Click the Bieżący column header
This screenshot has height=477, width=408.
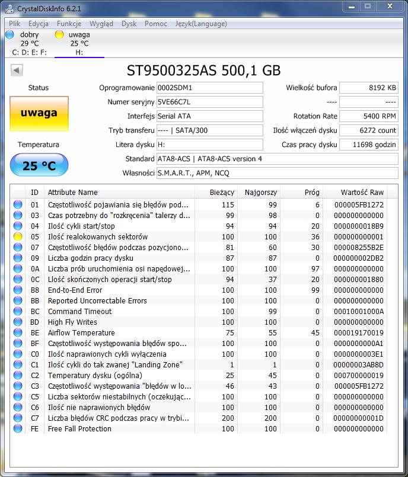pyautogui.click(x=216, y=192)
